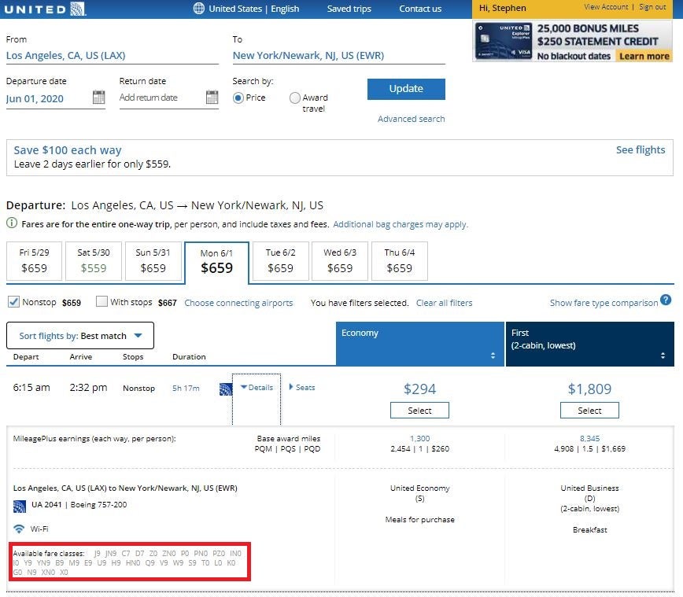Click the Depart column header
The width and height of the screenshot is (683, 597).
(26, 356)
